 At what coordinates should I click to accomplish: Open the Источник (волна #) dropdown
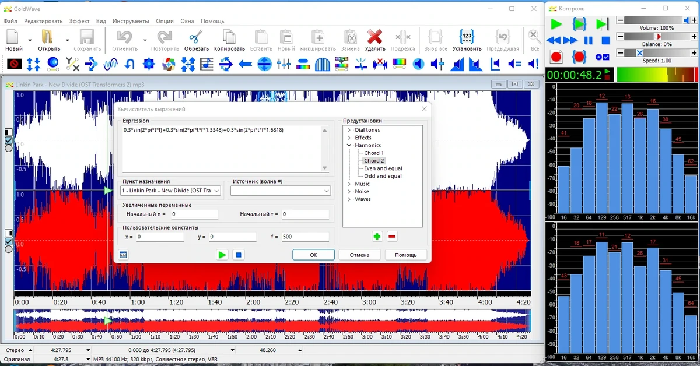281,191
